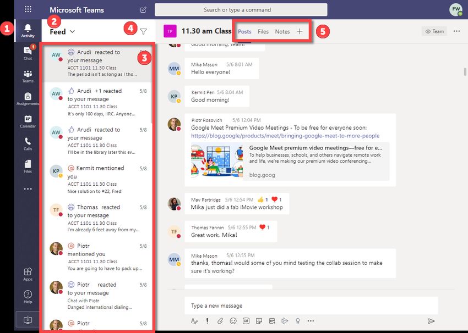Filter the activity feed
468x333 pixels.
coord(144,31)
